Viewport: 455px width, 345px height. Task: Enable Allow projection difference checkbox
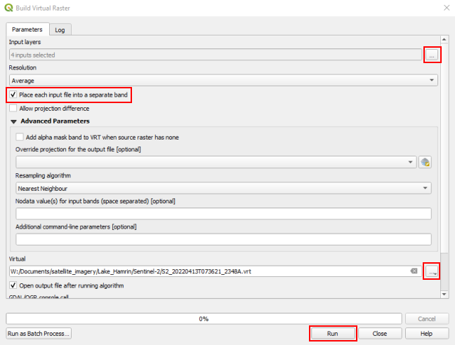[x=13, y=109]
